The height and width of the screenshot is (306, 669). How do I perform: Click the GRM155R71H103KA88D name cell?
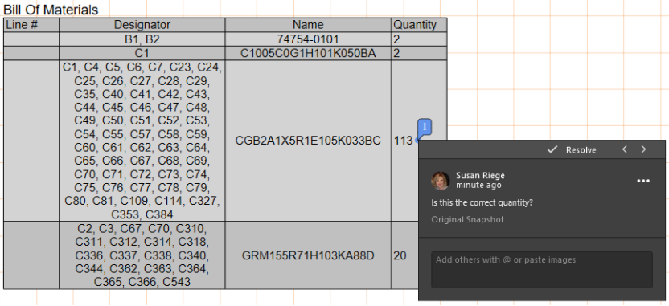pyautogui.click(x=308, y=255)
